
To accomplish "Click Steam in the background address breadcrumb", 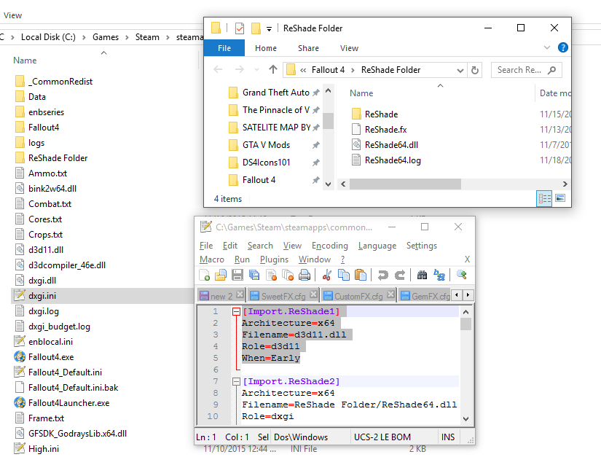I will coord(147,37).
